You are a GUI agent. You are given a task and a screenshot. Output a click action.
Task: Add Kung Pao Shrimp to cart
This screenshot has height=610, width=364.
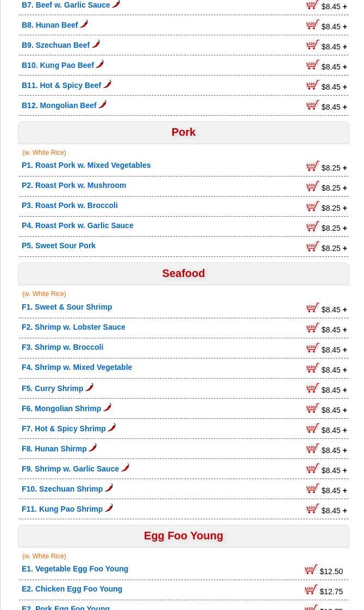tap(312, 509)
